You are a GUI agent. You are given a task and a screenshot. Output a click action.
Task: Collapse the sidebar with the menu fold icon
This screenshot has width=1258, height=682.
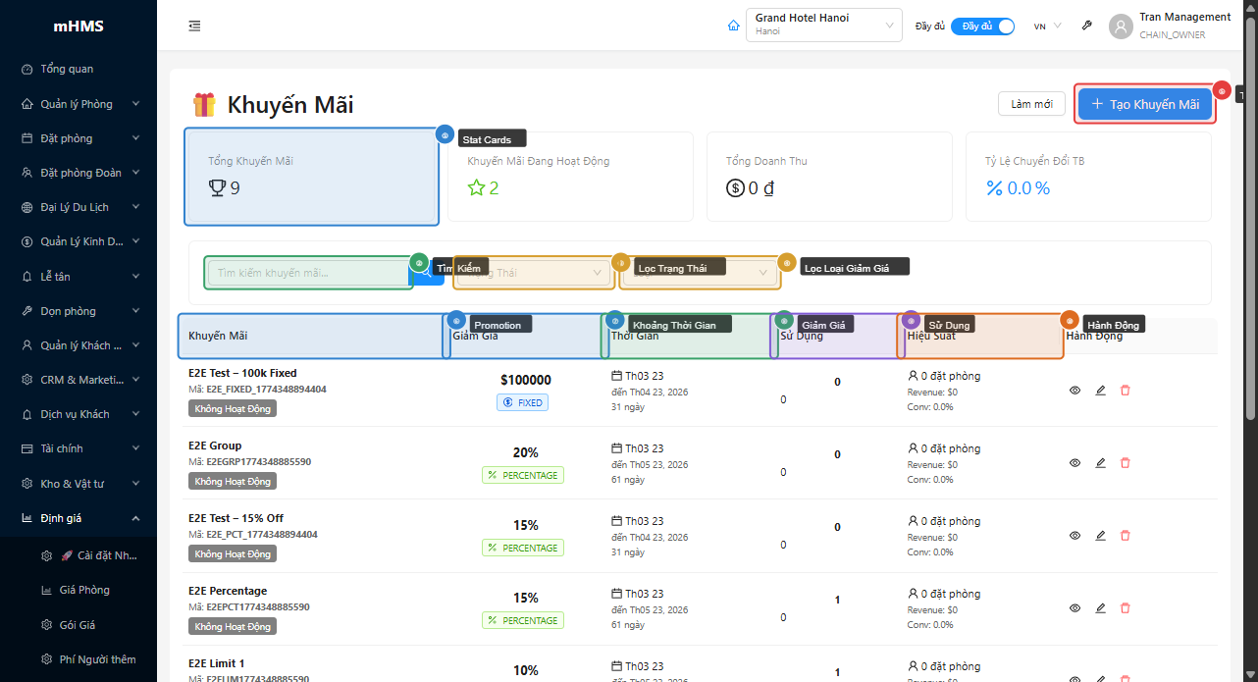click(194, 26)
